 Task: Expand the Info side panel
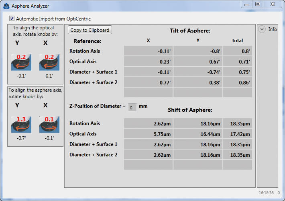coord(262,29)
